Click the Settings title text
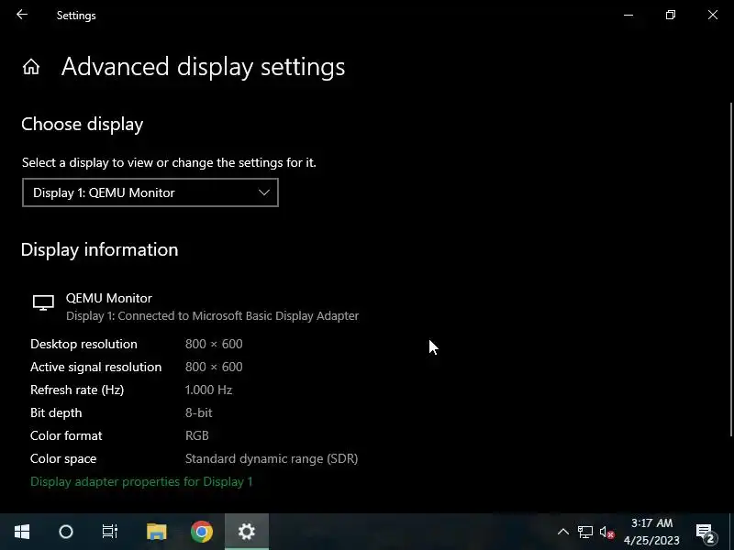This screenshot has height=550, width=734. [76, 16]
